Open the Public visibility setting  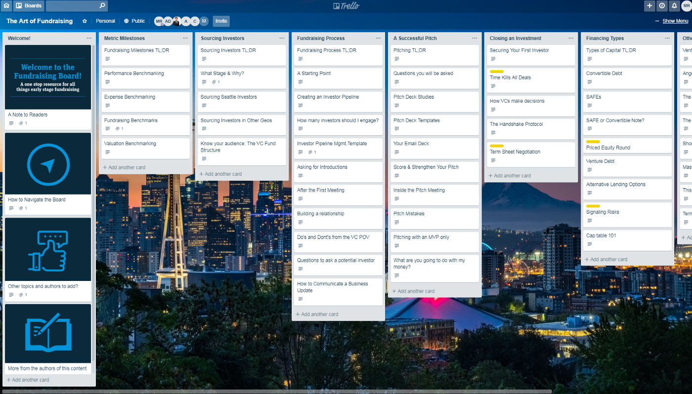(134, 21)
